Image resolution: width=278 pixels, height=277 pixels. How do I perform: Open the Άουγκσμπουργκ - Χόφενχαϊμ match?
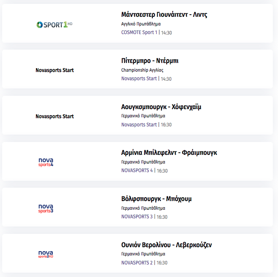coord(161,107)
